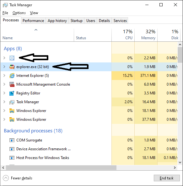This screenshot has height=186, width=183.
Task: Click the horizontal scrollbar left arrow
Action: [3, 167]
